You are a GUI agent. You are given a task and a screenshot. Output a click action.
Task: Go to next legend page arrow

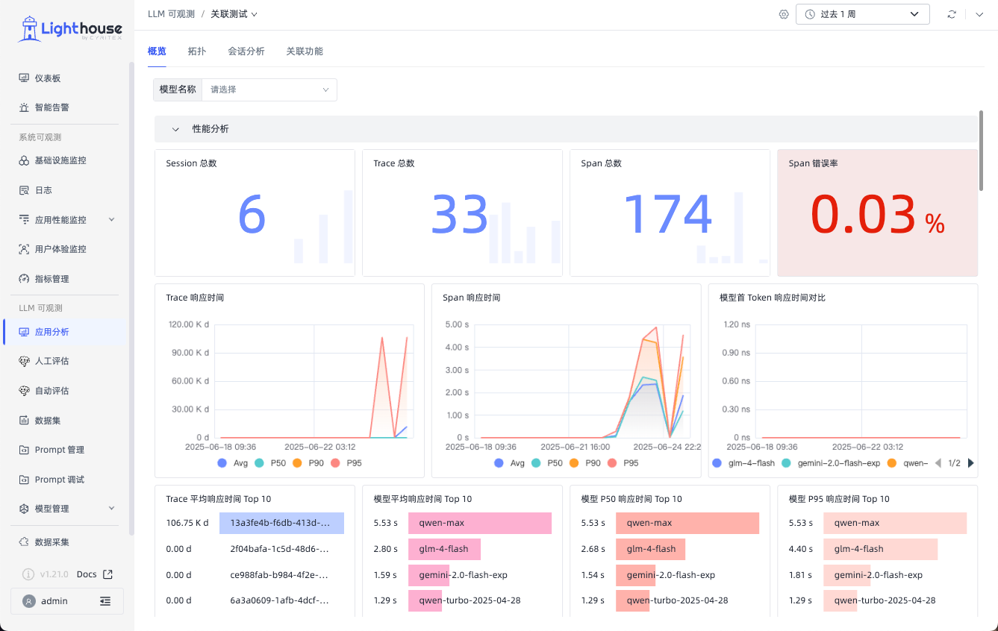(970, 463)
